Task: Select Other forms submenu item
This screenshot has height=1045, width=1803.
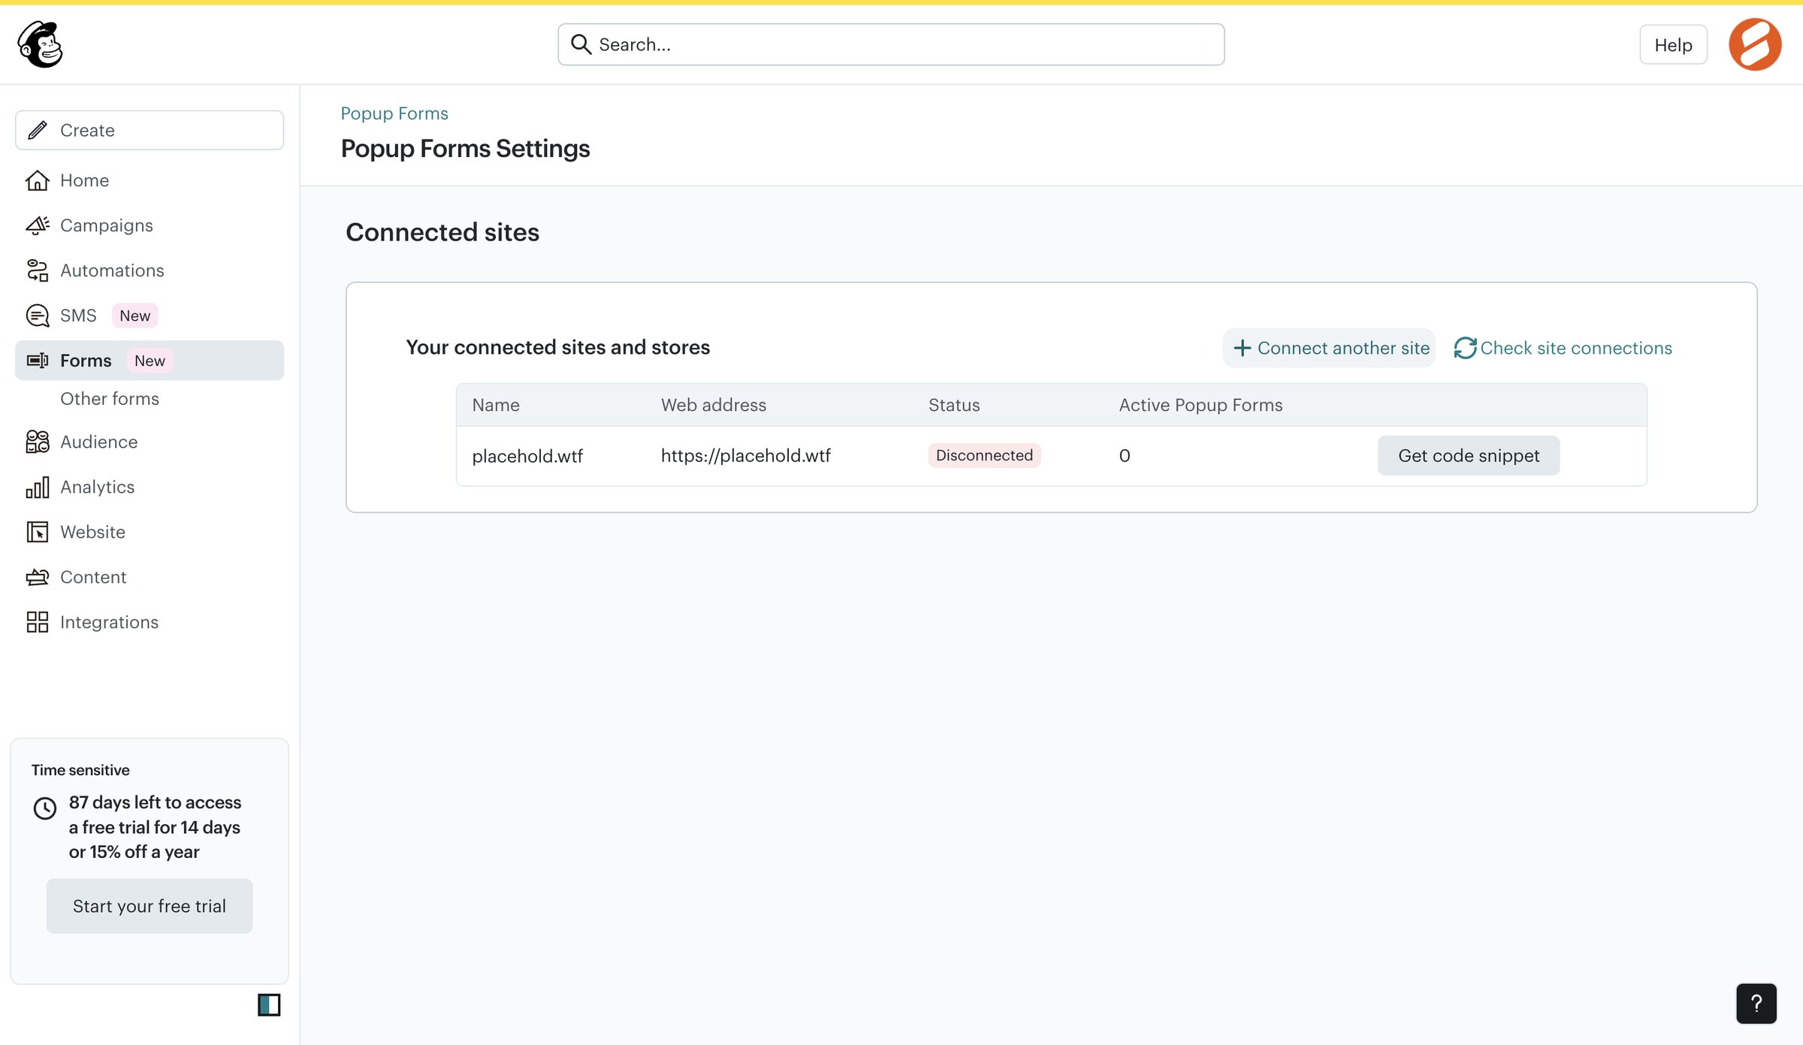Action: click(x=110, y=399)
